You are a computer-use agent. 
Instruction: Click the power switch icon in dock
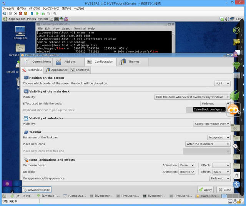[x=237, y=175]
